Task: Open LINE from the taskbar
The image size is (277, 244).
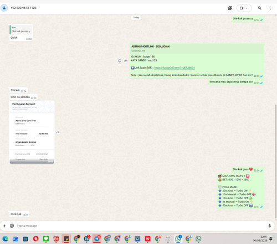Action: click(46, 239)
